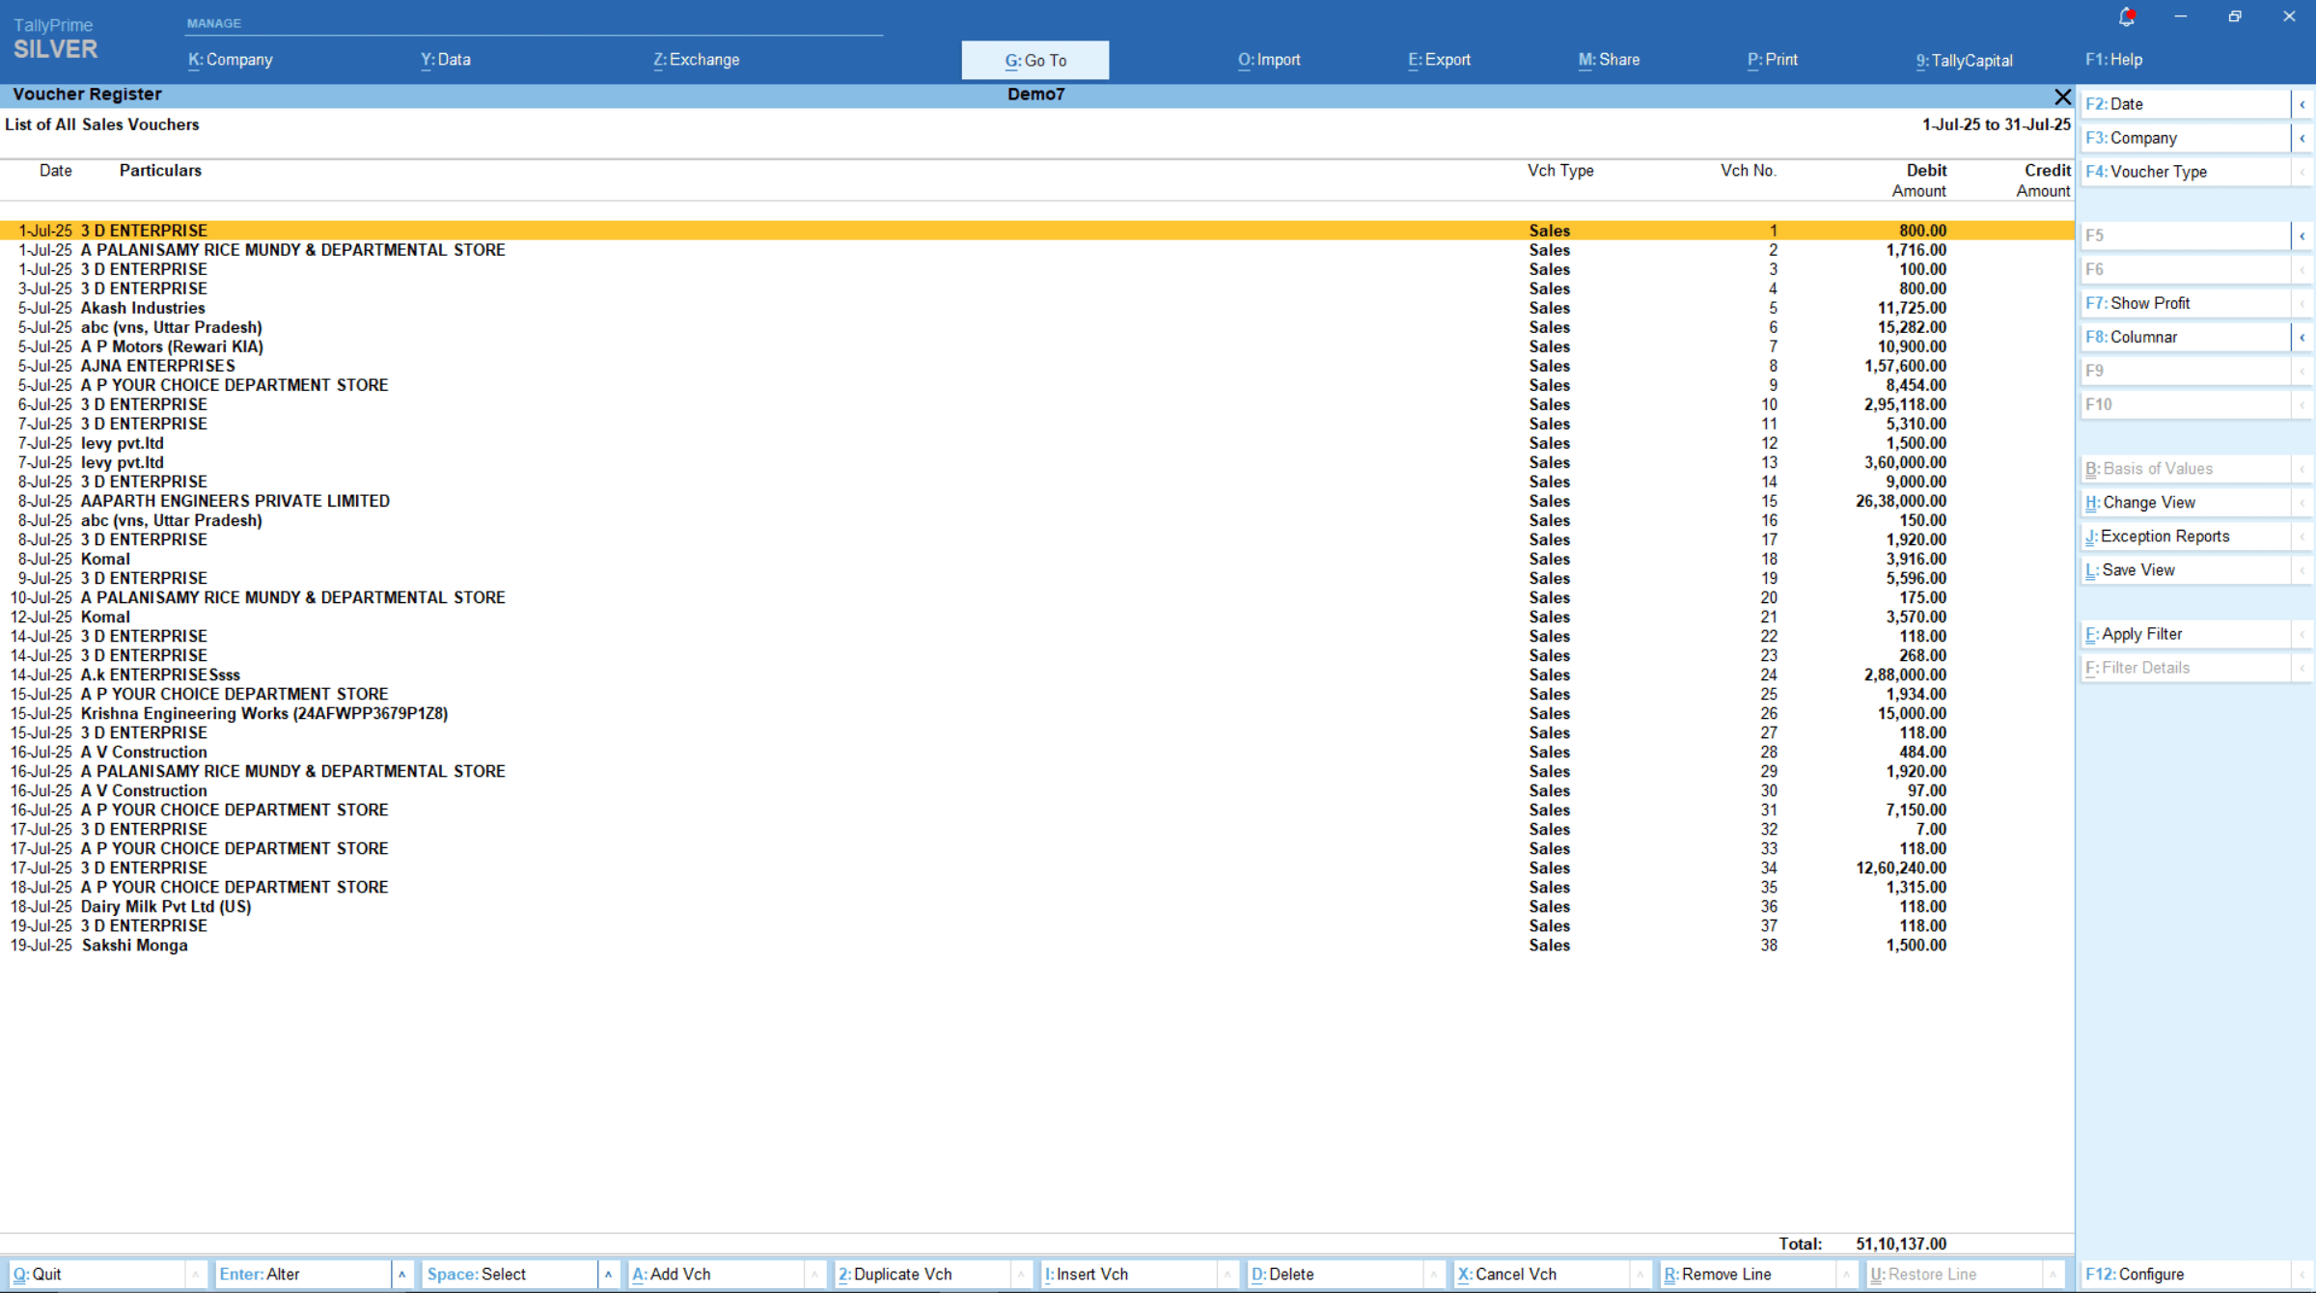Open the M: Share menu
Screen dimensions: 2316x1293
click(x=1609, y=60)
